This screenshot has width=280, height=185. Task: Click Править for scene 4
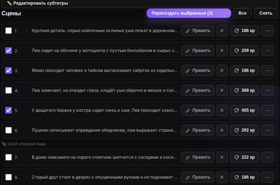pyautogui.click(x=198, y=90)
